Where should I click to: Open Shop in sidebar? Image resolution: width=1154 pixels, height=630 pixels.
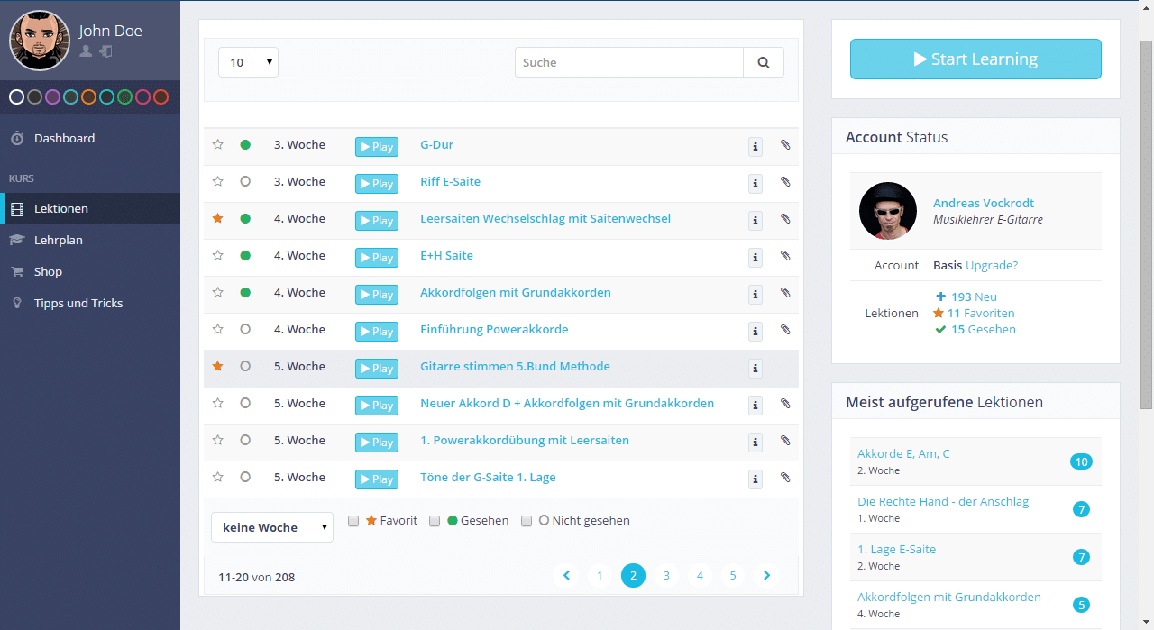click(x=90, y=271)
